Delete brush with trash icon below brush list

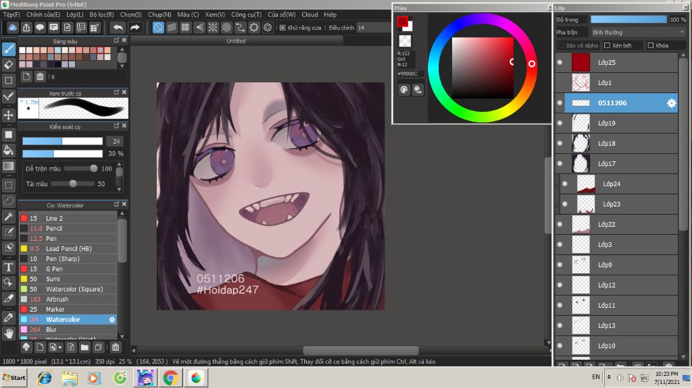point(115,348)
